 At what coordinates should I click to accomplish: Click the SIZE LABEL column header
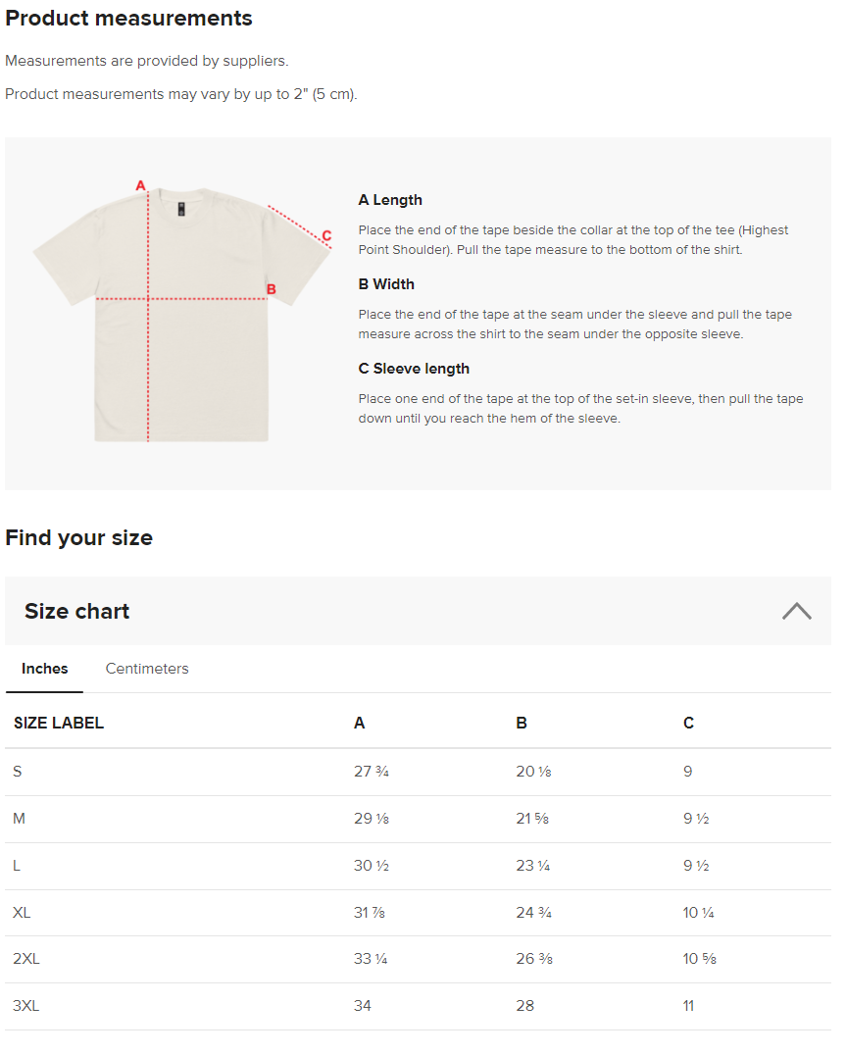[59, 724]
